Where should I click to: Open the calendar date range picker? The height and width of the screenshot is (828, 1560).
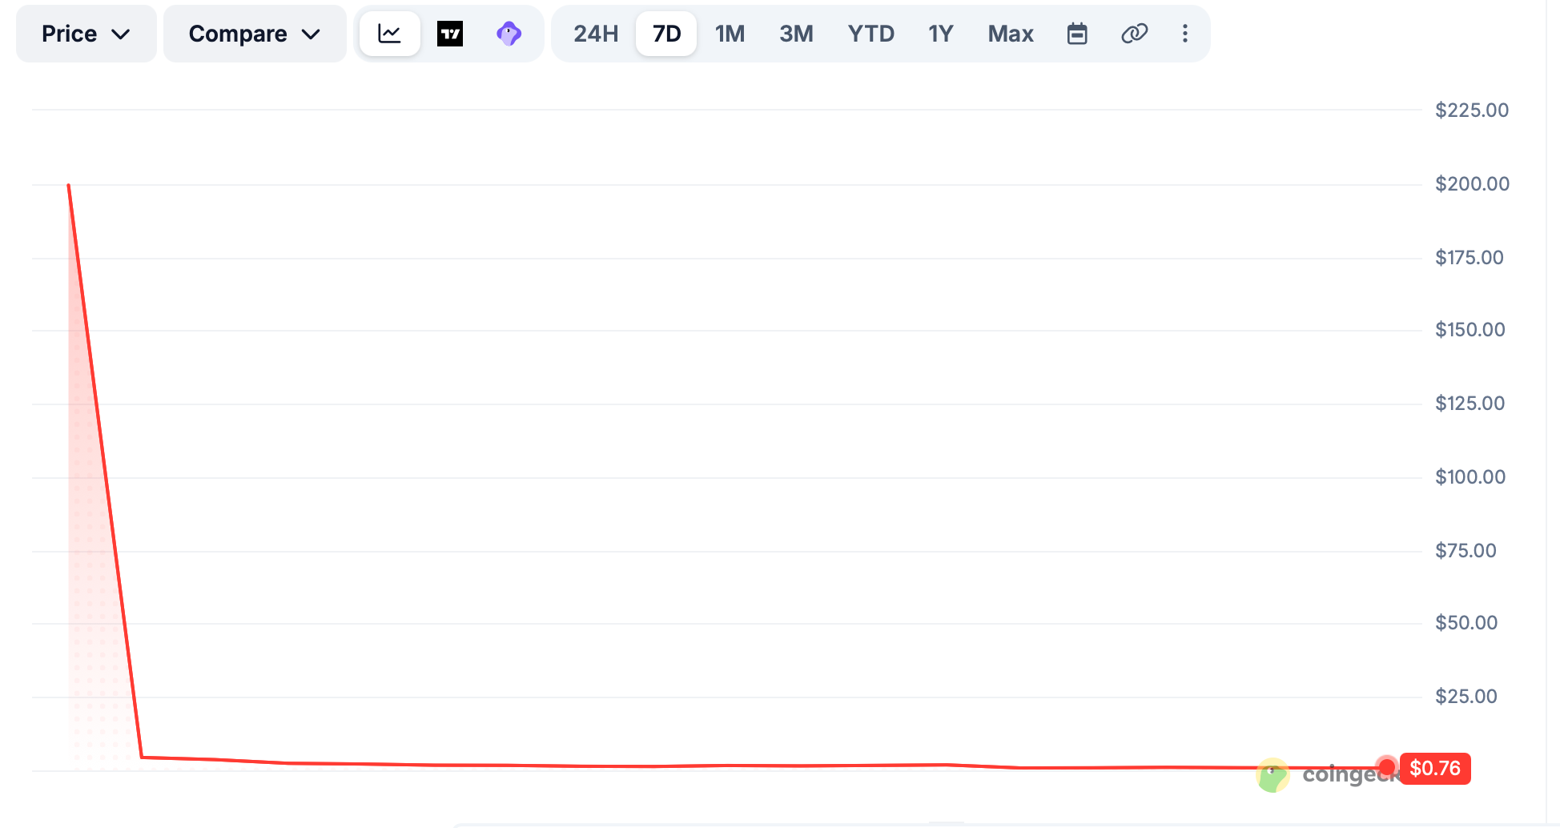[x=1077, y=34]
